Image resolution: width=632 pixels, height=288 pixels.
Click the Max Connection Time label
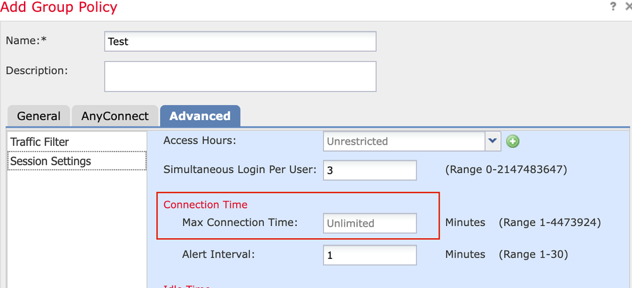pyautogui.click(x=240, y=222)
